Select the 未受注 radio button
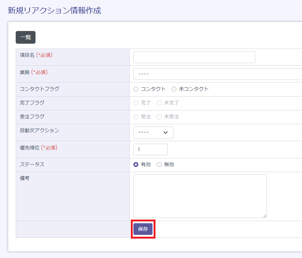302x258 pixels. click(x=159, y=117)
